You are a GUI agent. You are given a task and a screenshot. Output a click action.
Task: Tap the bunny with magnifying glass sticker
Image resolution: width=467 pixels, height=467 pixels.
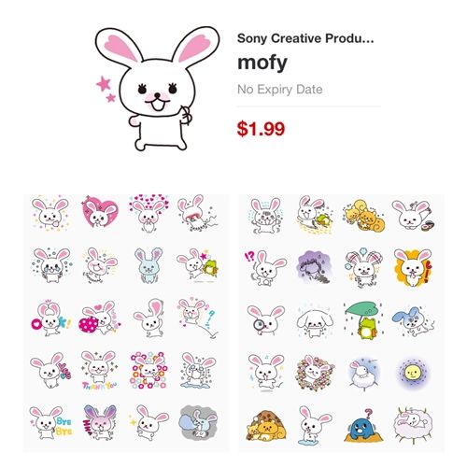point(266,320)
